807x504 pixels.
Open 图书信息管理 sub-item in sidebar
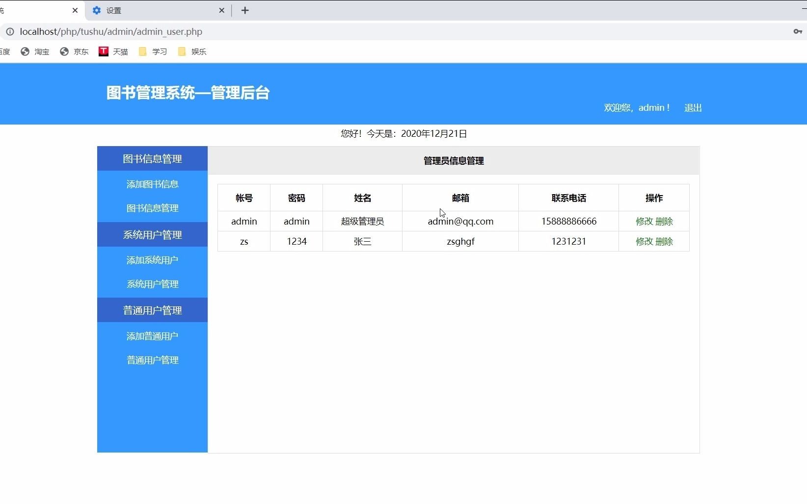point(152,208)
